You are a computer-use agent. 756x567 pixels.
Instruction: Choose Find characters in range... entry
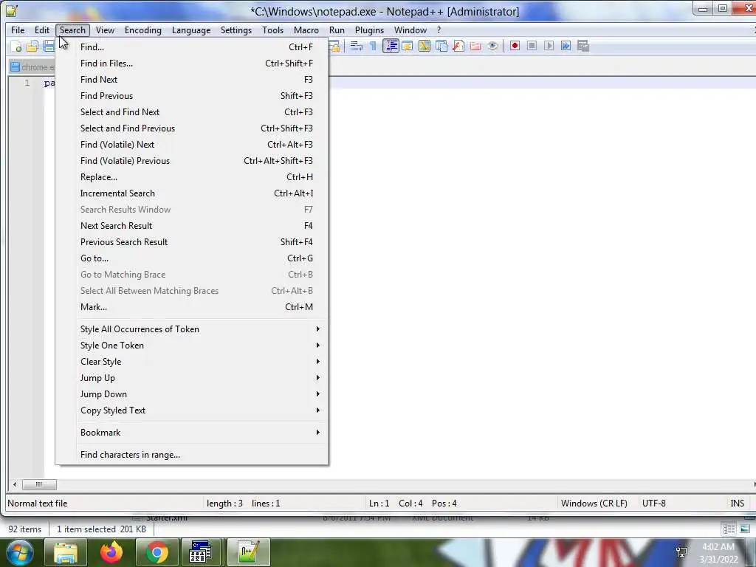point(192,455)
